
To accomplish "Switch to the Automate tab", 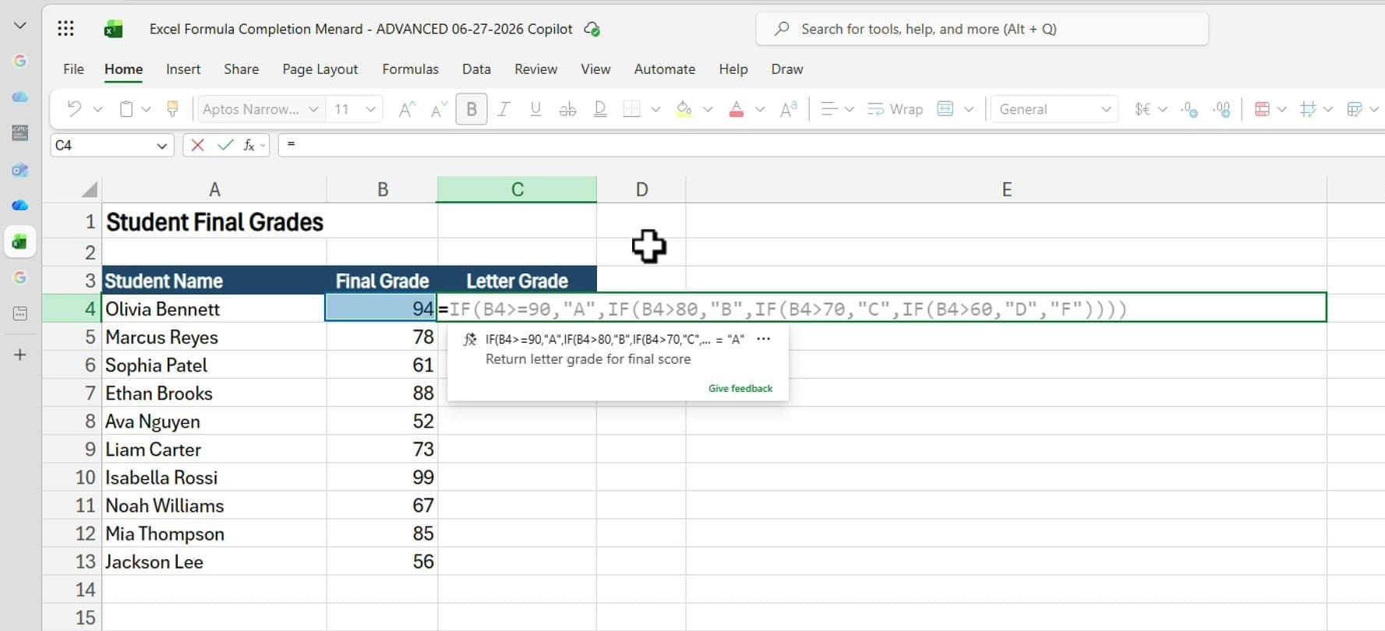I will click(665, 69).
